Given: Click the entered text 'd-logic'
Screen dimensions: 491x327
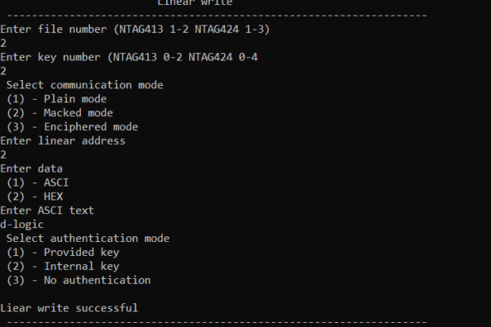Looking at the screenshot, I should pyautogui.click(x=22, y=225).
